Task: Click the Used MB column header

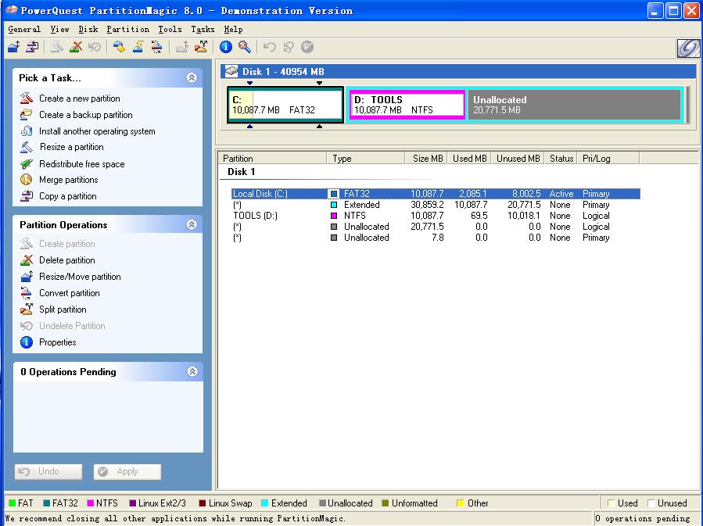Action: click(x=469, y=158)
